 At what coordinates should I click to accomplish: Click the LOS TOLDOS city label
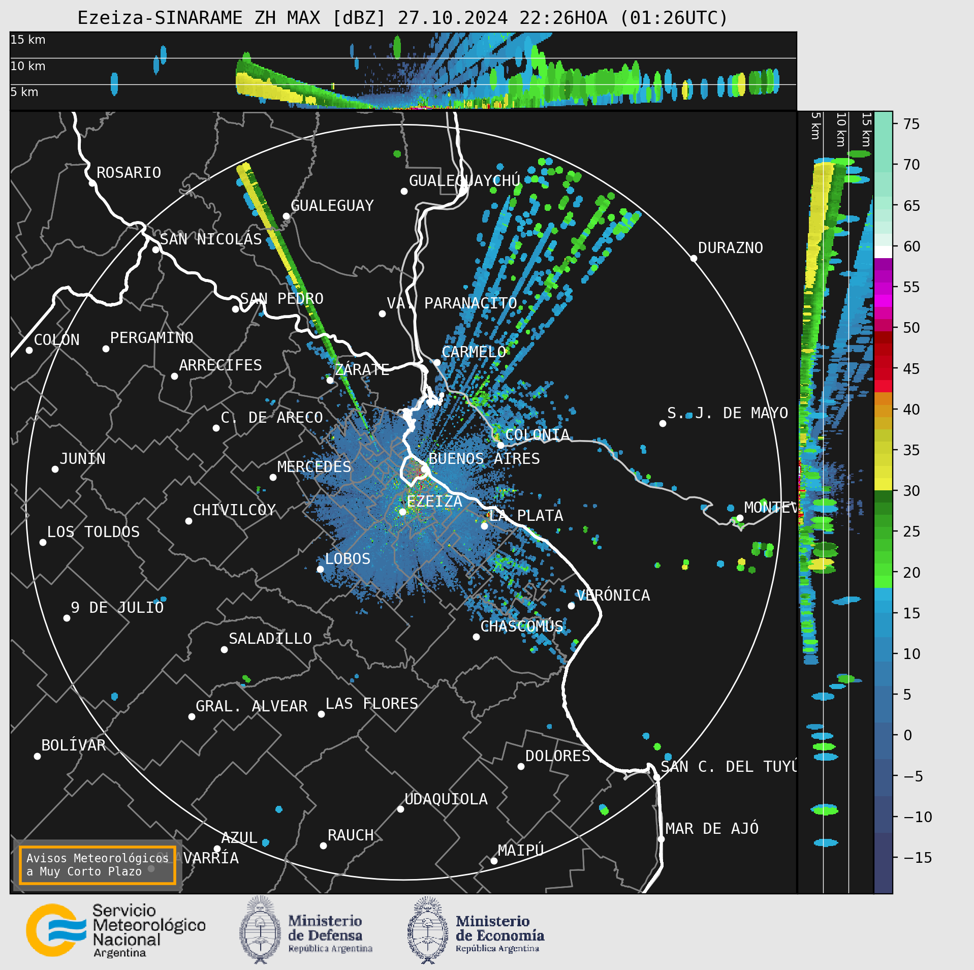click(x=93, y=532)
